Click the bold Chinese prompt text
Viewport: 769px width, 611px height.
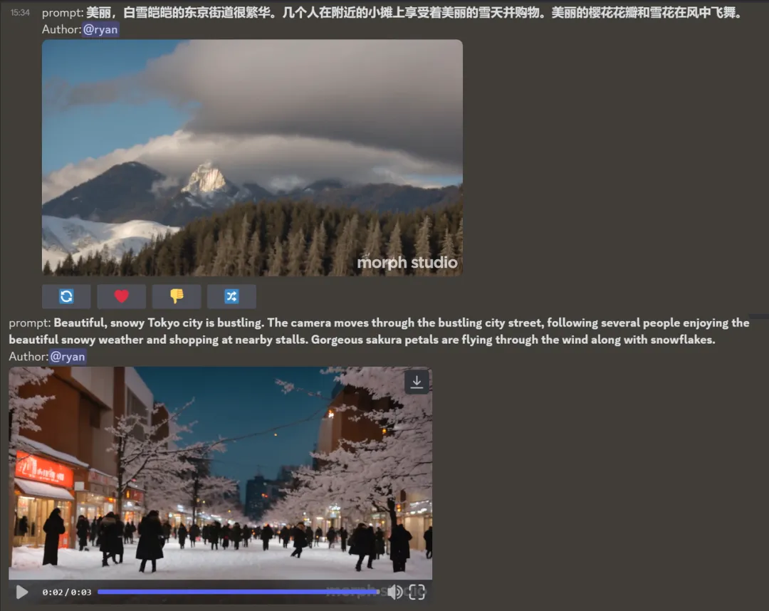tap(413, 13)
